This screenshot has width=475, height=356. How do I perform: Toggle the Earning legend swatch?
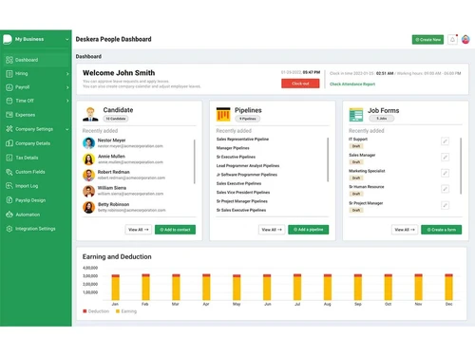(x=118, y=311)
